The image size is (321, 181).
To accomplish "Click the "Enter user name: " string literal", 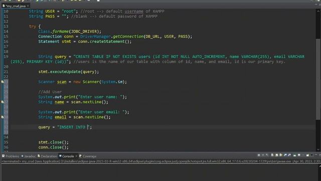I will click(100, 97).
